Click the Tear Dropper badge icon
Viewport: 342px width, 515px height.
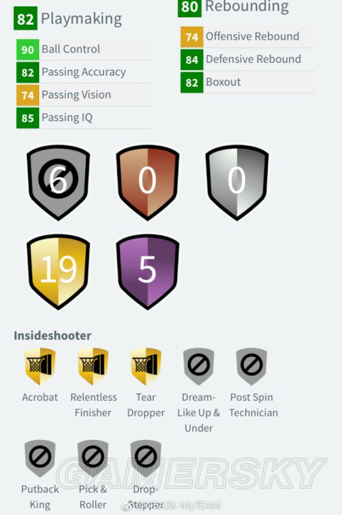coord(146,366)
